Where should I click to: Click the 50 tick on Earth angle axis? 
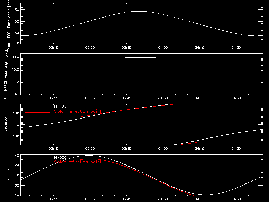(x=17, y=33)
